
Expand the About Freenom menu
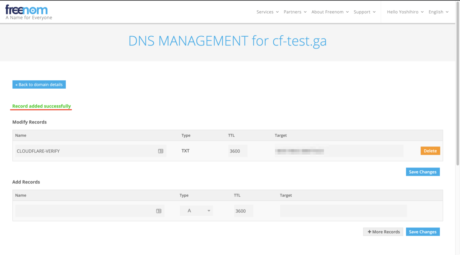click(x=330, y=12)
